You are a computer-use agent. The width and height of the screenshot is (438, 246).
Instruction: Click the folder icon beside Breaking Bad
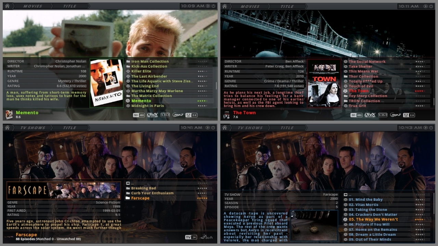(128, 188)
